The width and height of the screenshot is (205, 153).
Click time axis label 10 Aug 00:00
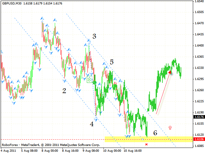tap(112, 151)
